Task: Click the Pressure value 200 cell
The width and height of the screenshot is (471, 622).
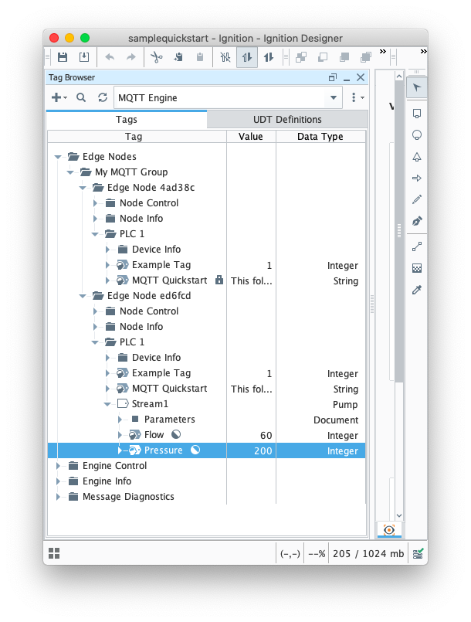Action: point(251,450)
